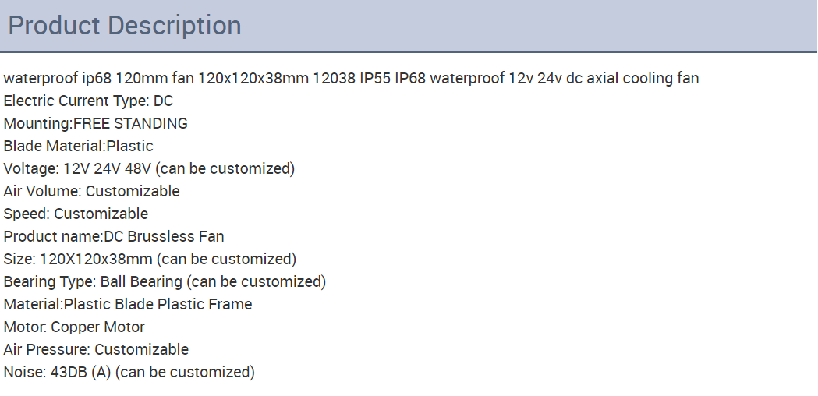This screenshot has width=818, height=396.
Task: Click the Size: 120X120x38mm line
Action: [x=150, y=259]
